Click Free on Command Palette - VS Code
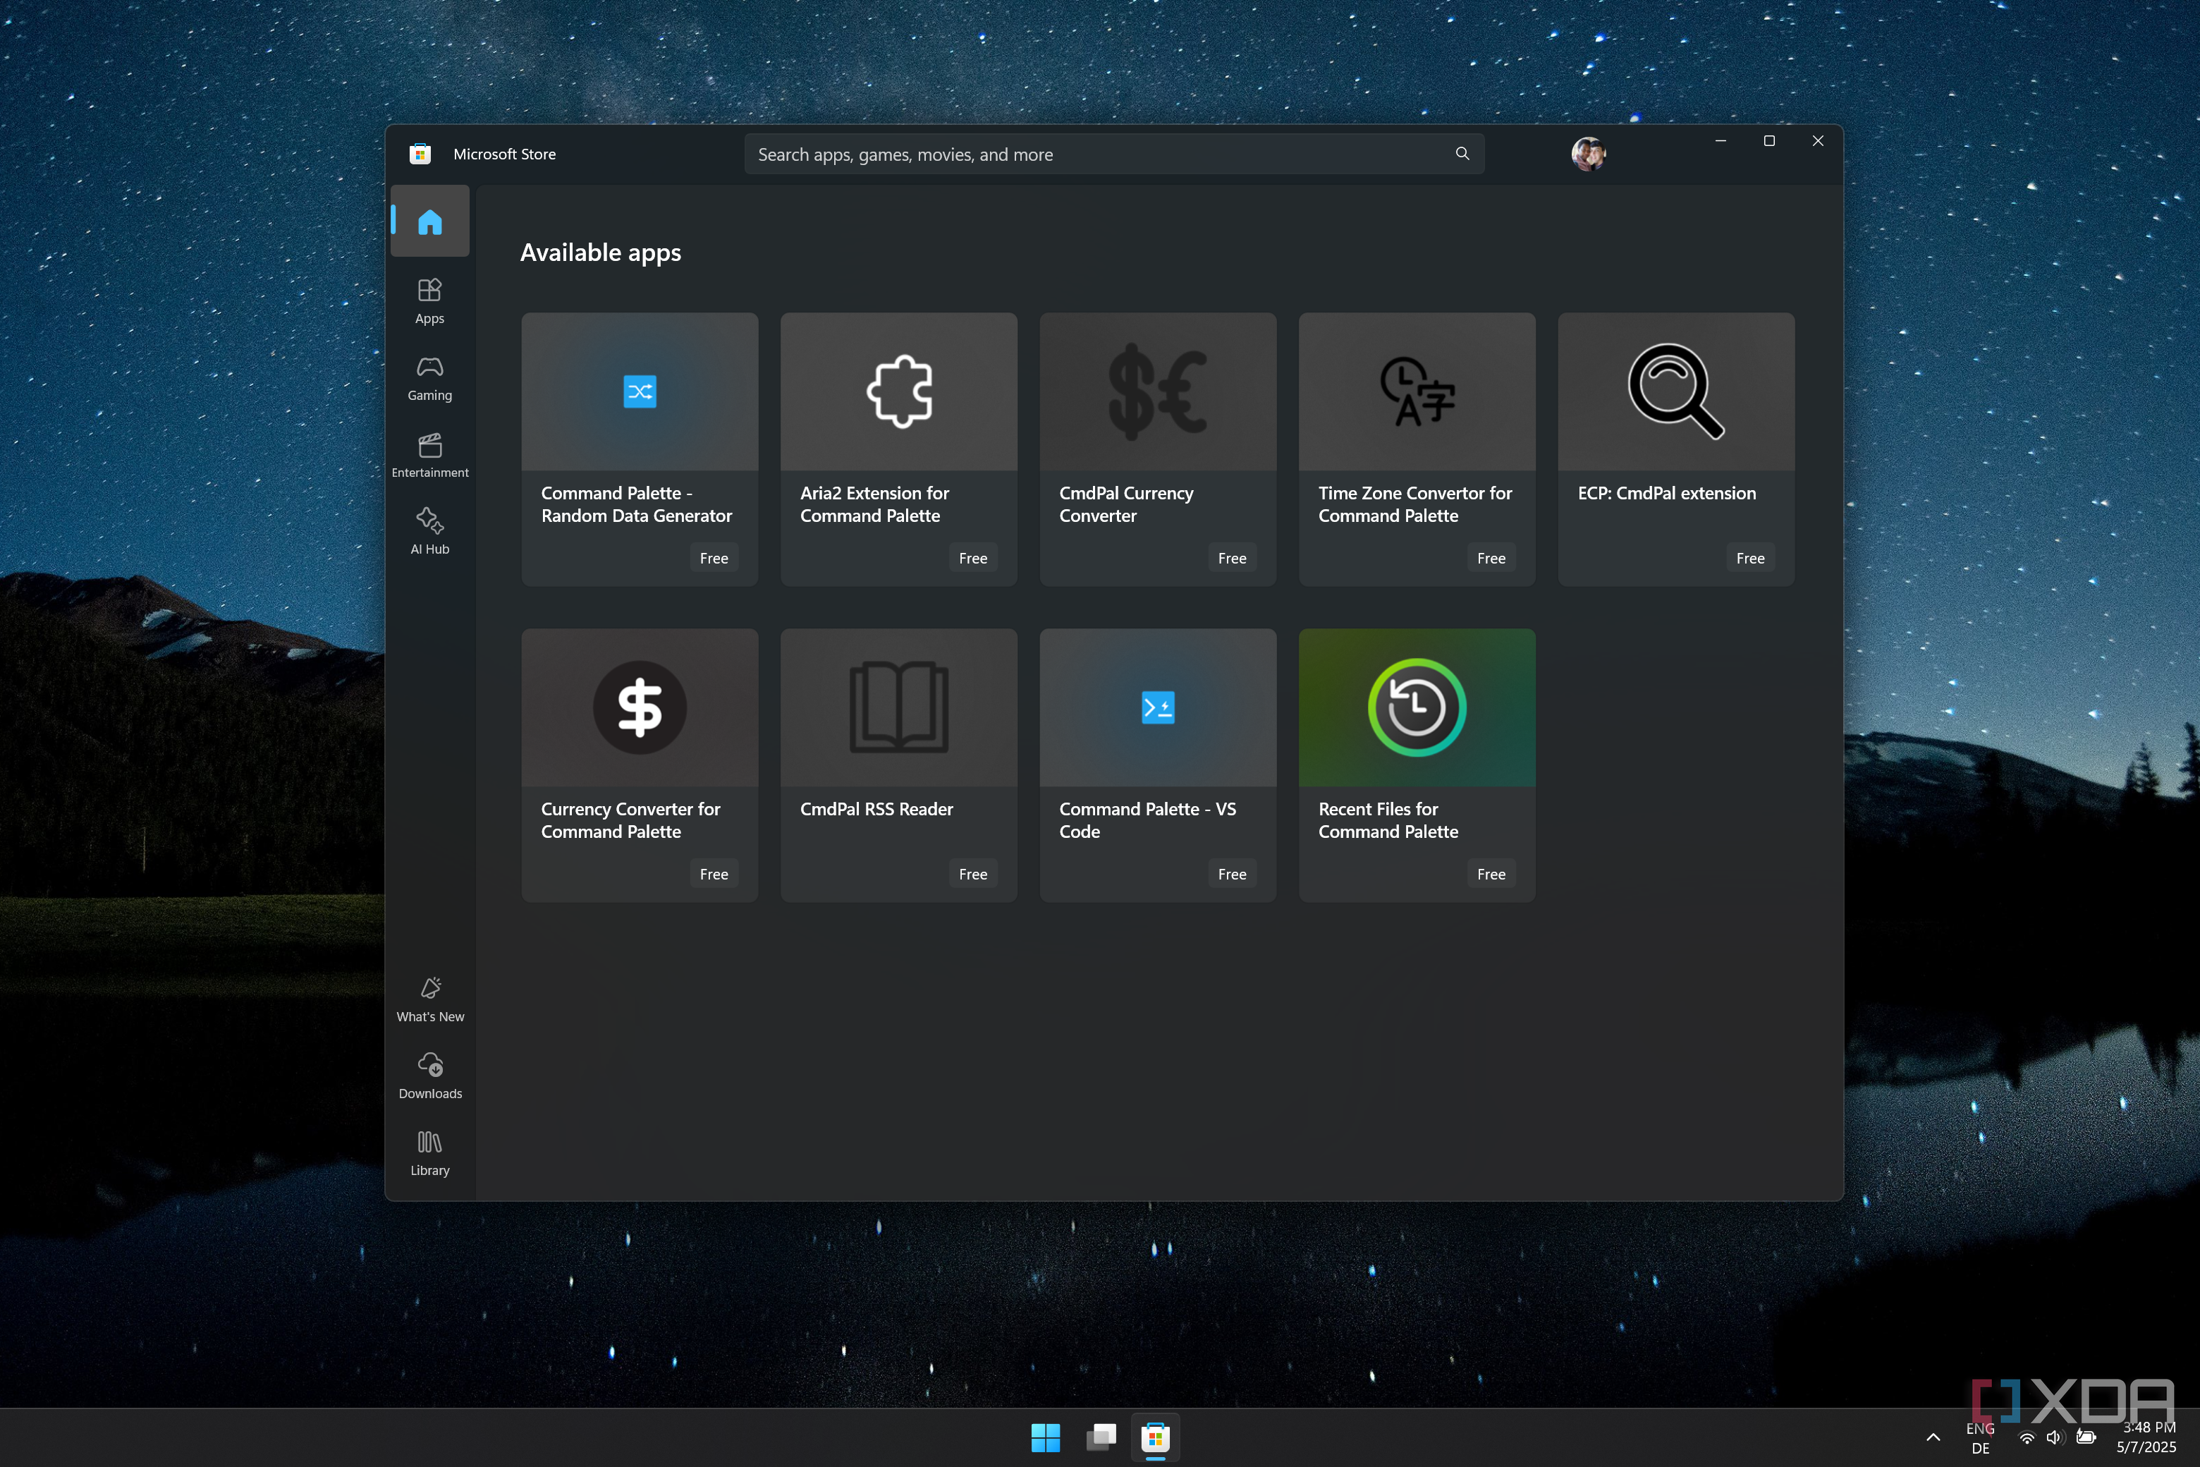Viewport: 2200px width, 1467px height. [x=1232, y=875]
